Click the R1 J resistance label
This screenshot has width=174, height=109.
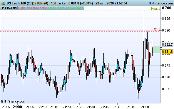click(157, 29)
